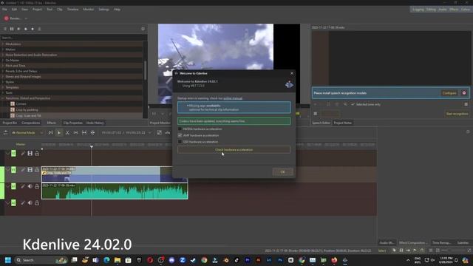Expand Noise Reduction and Audio Restoration category
Screen dimensions: 473x266
tap(3, 55)
